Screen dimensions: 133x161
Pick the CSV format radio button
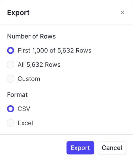[11, 109]
